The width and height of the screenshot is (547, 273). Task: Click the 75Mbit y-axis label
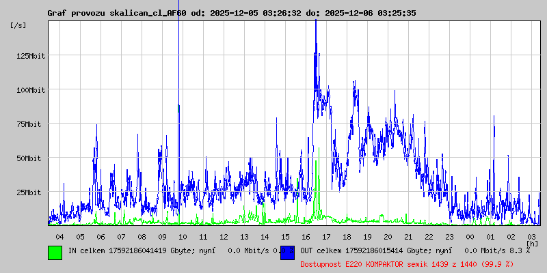click(31, 124)
